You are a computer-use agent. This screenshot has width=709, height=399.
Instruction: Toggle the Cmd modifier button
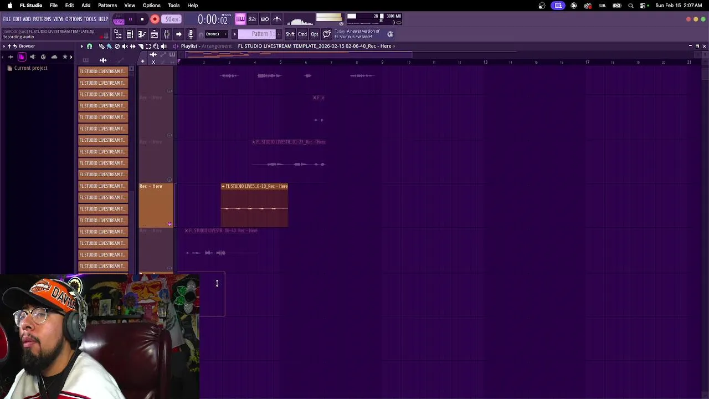302,34
